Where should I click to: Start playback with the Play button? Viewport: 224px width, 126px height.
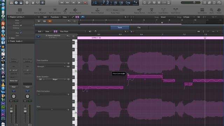click(x=79, y=2)
